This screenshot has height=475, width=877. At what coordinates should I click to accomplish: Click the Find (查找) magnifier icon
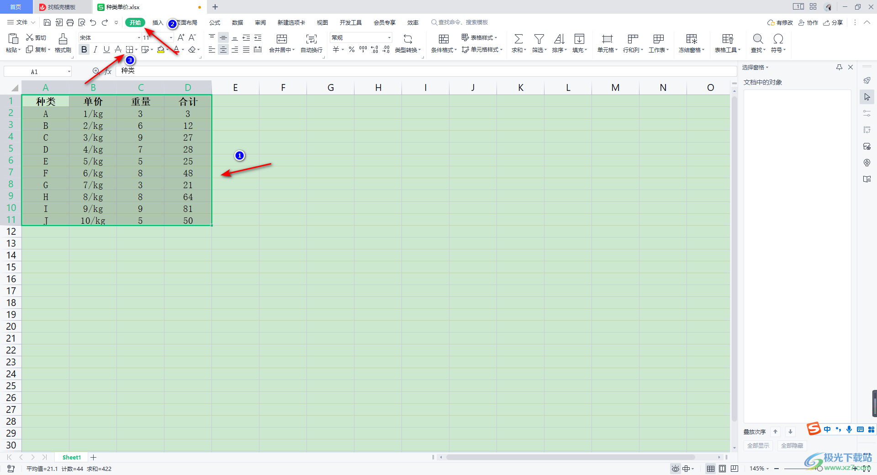coord(758,39)
